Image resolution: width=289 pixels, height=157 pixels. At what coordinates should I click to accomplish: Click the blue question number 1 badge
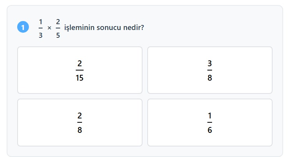[x=23, y=28]
